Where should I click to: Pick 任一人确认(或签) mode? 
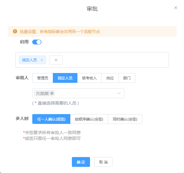click(x=51, y=119)
